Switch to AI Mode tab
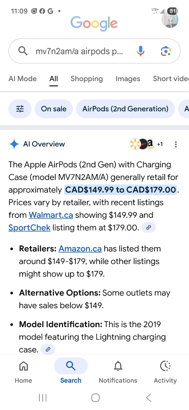The image size is (189, 410). pyautogui.click(x=23, y=79)
